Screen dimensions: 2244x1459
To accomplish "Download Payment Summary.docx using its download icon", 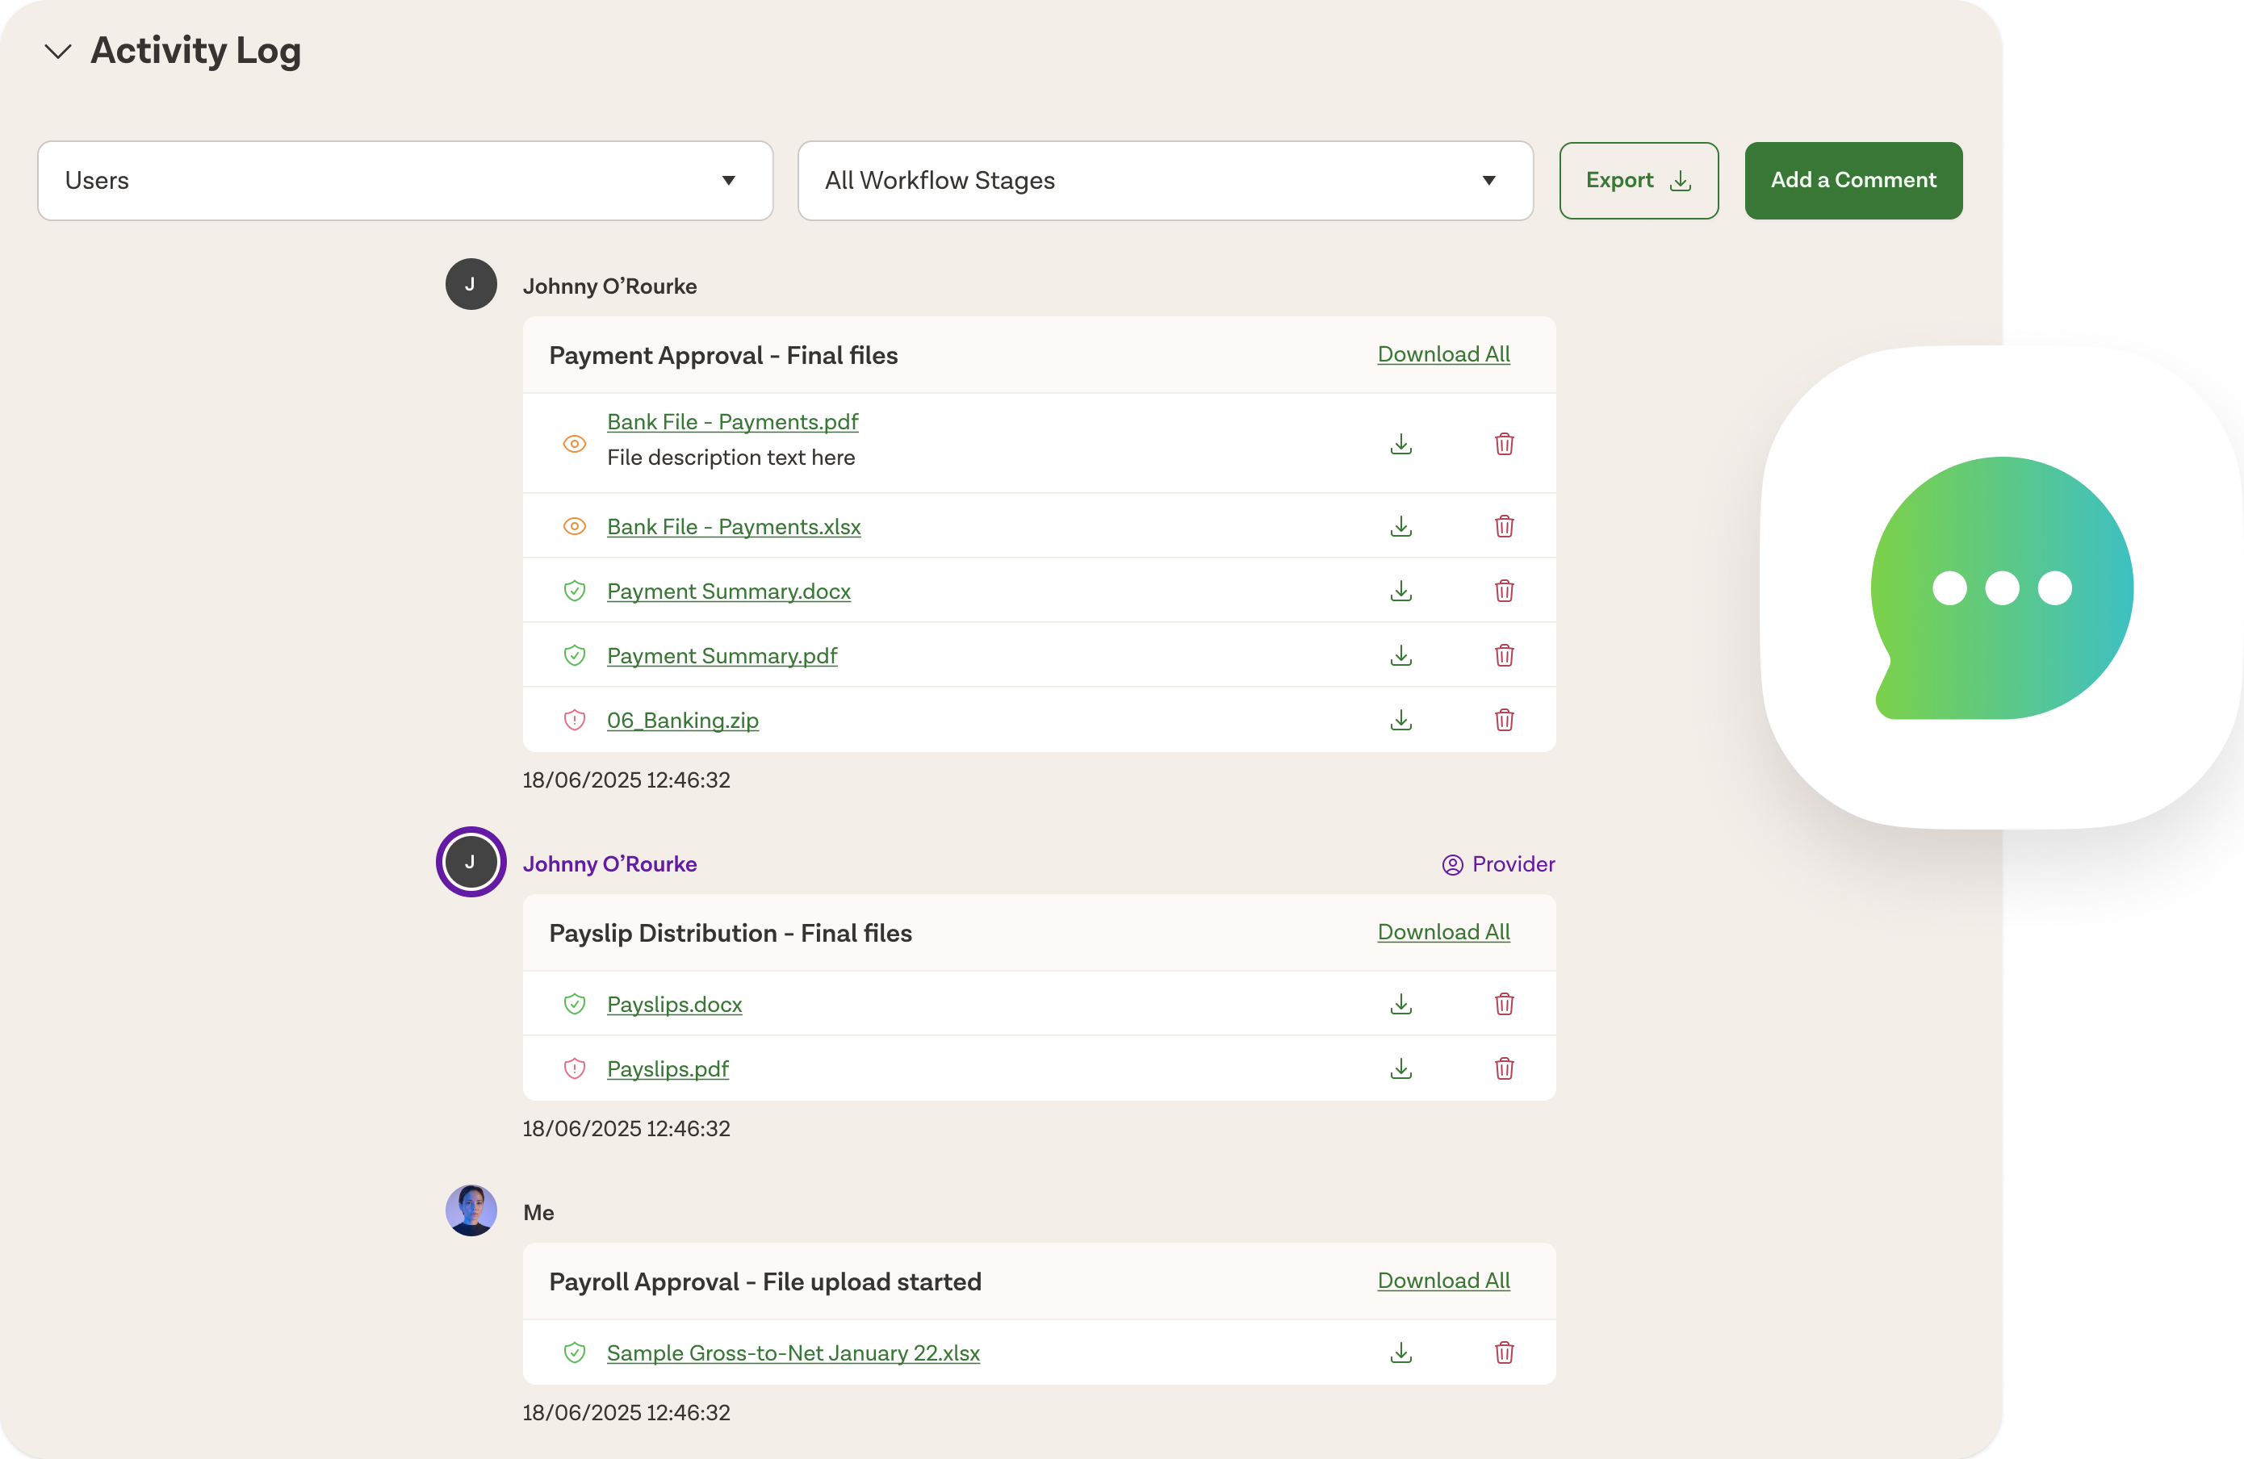I will click(1401, 591).
